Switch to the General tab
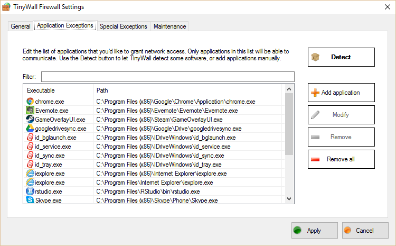The image size is (396, 246). (21, 26)
